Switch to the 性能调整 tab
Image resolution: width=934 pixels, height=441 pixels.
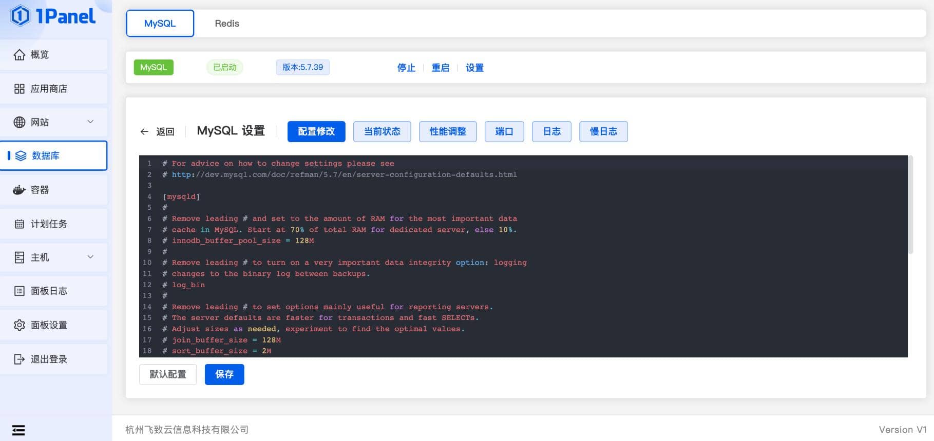[x=447, y=131]
